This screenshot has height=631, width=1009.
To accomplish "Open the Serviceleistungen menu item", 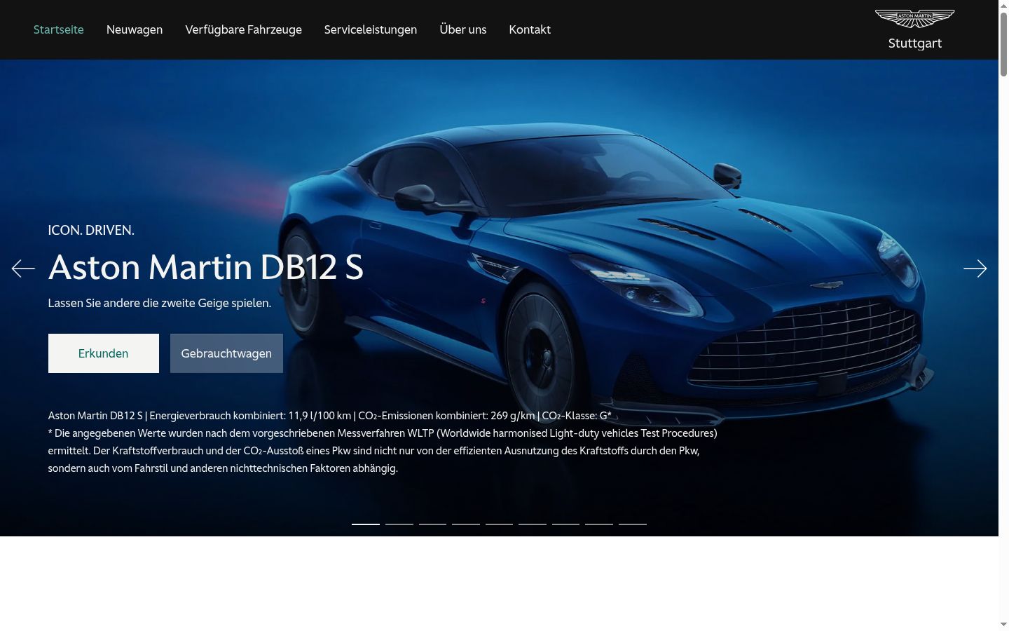I will tap(371, 29).
